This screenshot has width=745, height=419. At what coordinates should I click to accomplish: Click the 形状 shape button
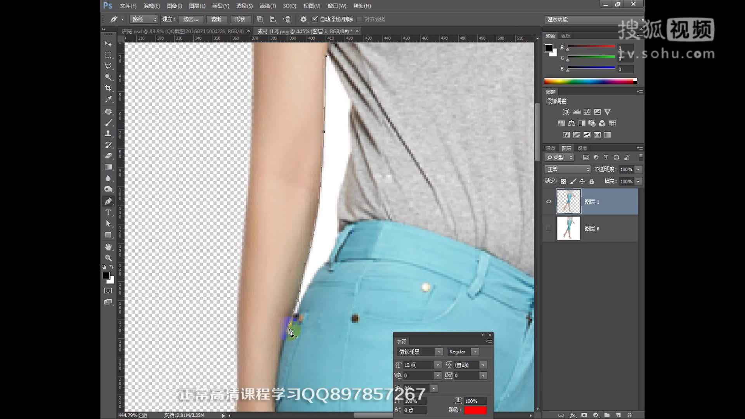click(x=240, y=19)
